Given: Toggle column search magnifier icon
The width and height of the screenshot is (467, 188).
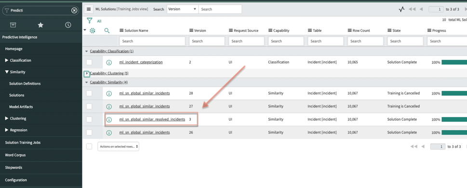Looking at the screenshot, I should [x=107, y=30].
